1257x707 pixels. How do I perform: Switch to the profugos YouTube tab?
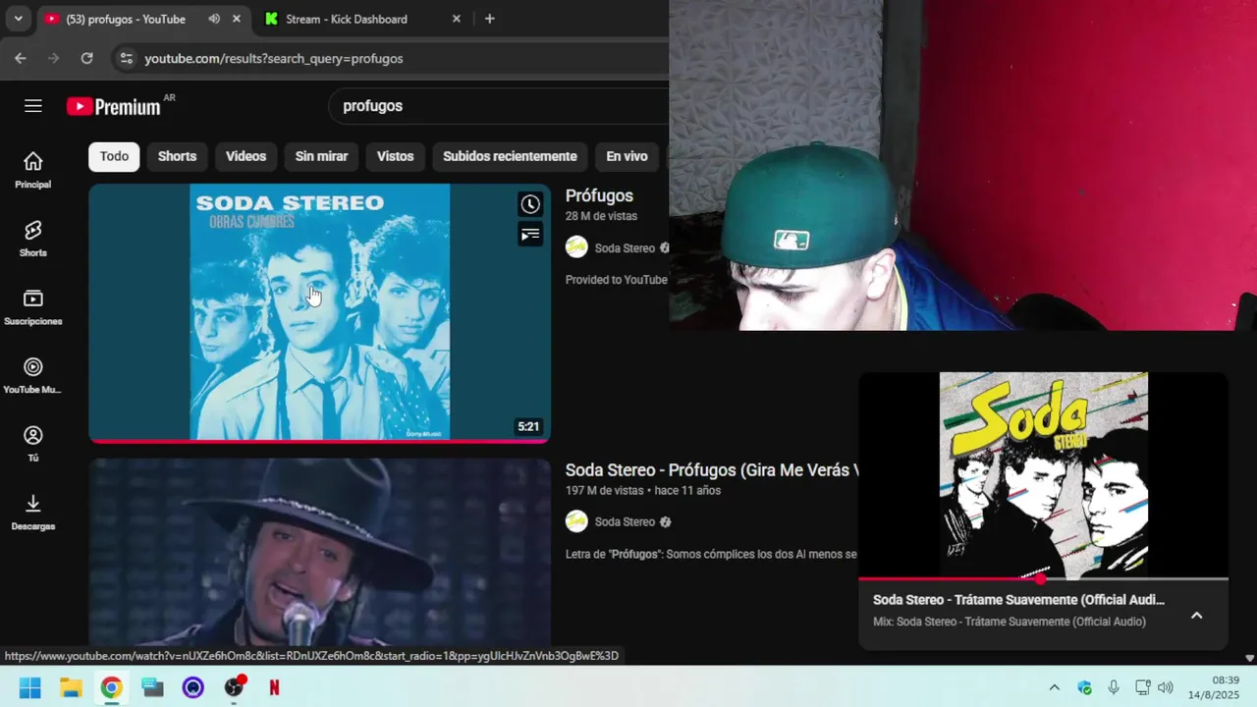point(126,19)
